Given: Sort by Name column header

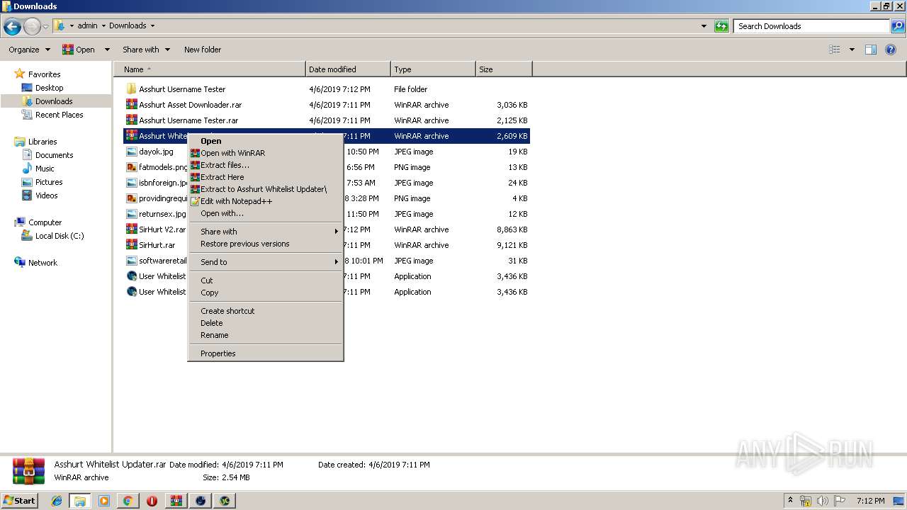Looking at the screenshot, I should click(210, 69).
